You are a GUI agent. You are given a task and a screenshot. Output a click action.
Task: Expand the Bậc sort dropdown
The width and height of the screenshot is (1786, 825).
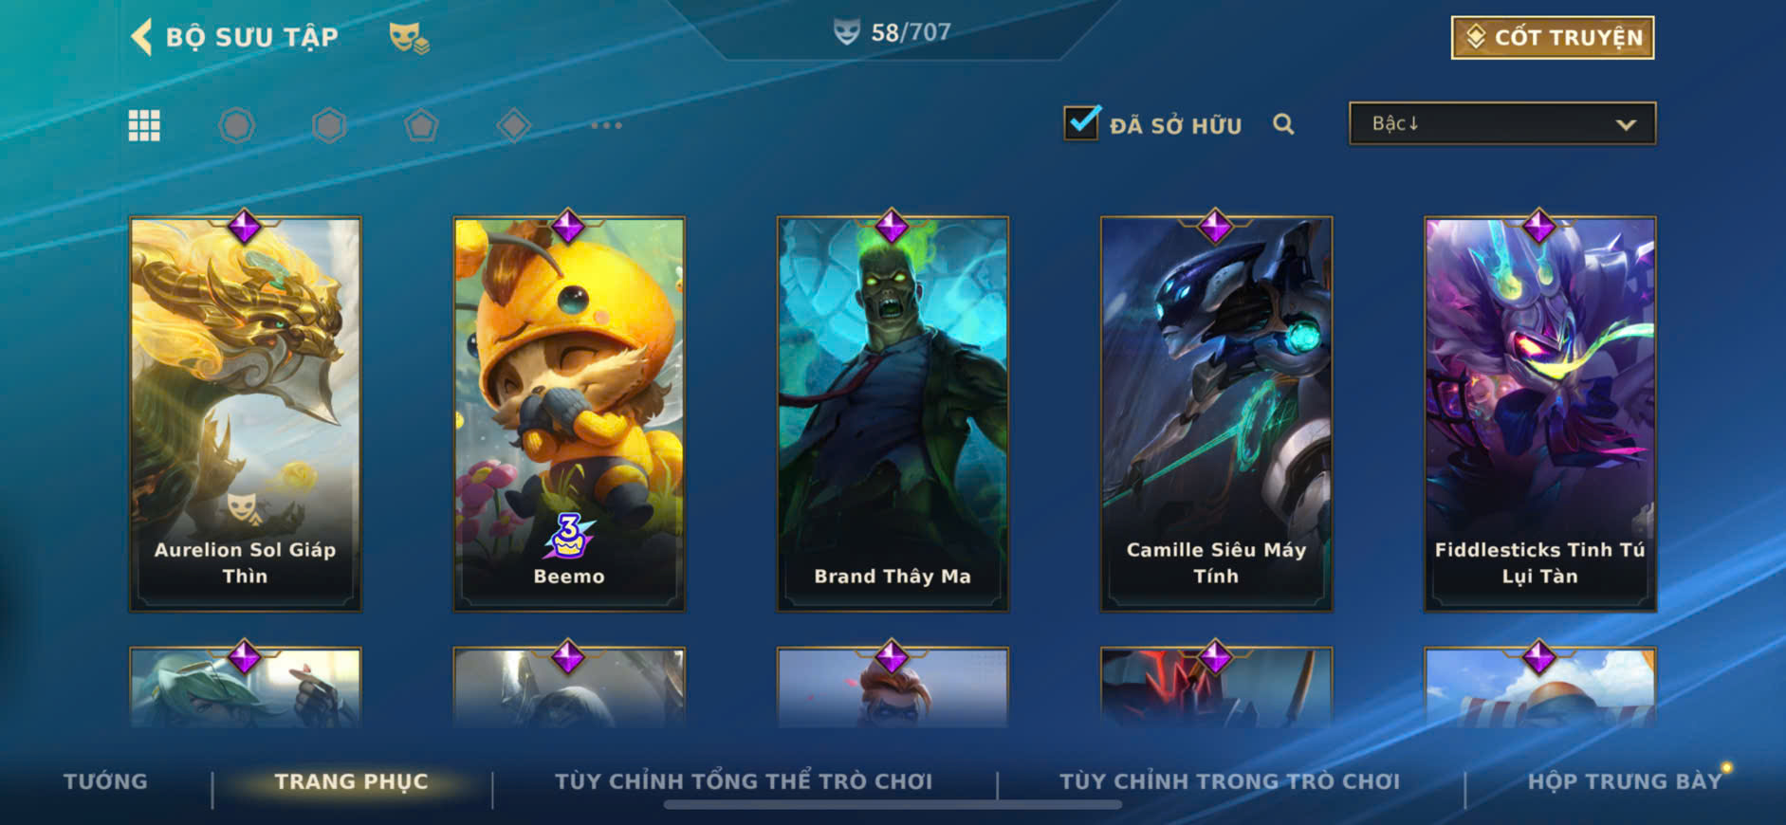coord(1502,123)
